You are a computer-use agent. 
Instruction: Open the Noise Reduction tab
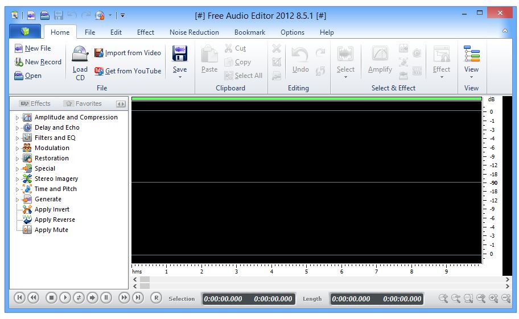click(x=194, y=32)
